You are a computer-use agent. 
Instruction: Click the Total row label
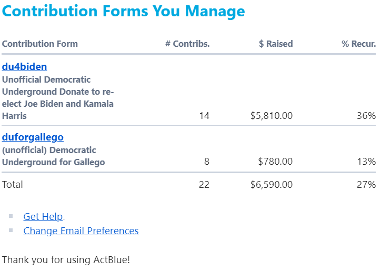pos(13,185)
